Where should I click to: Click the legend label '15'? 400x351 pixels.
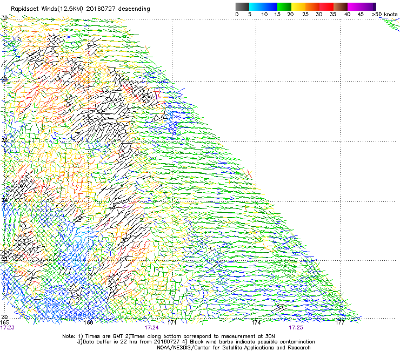point(277,15)
